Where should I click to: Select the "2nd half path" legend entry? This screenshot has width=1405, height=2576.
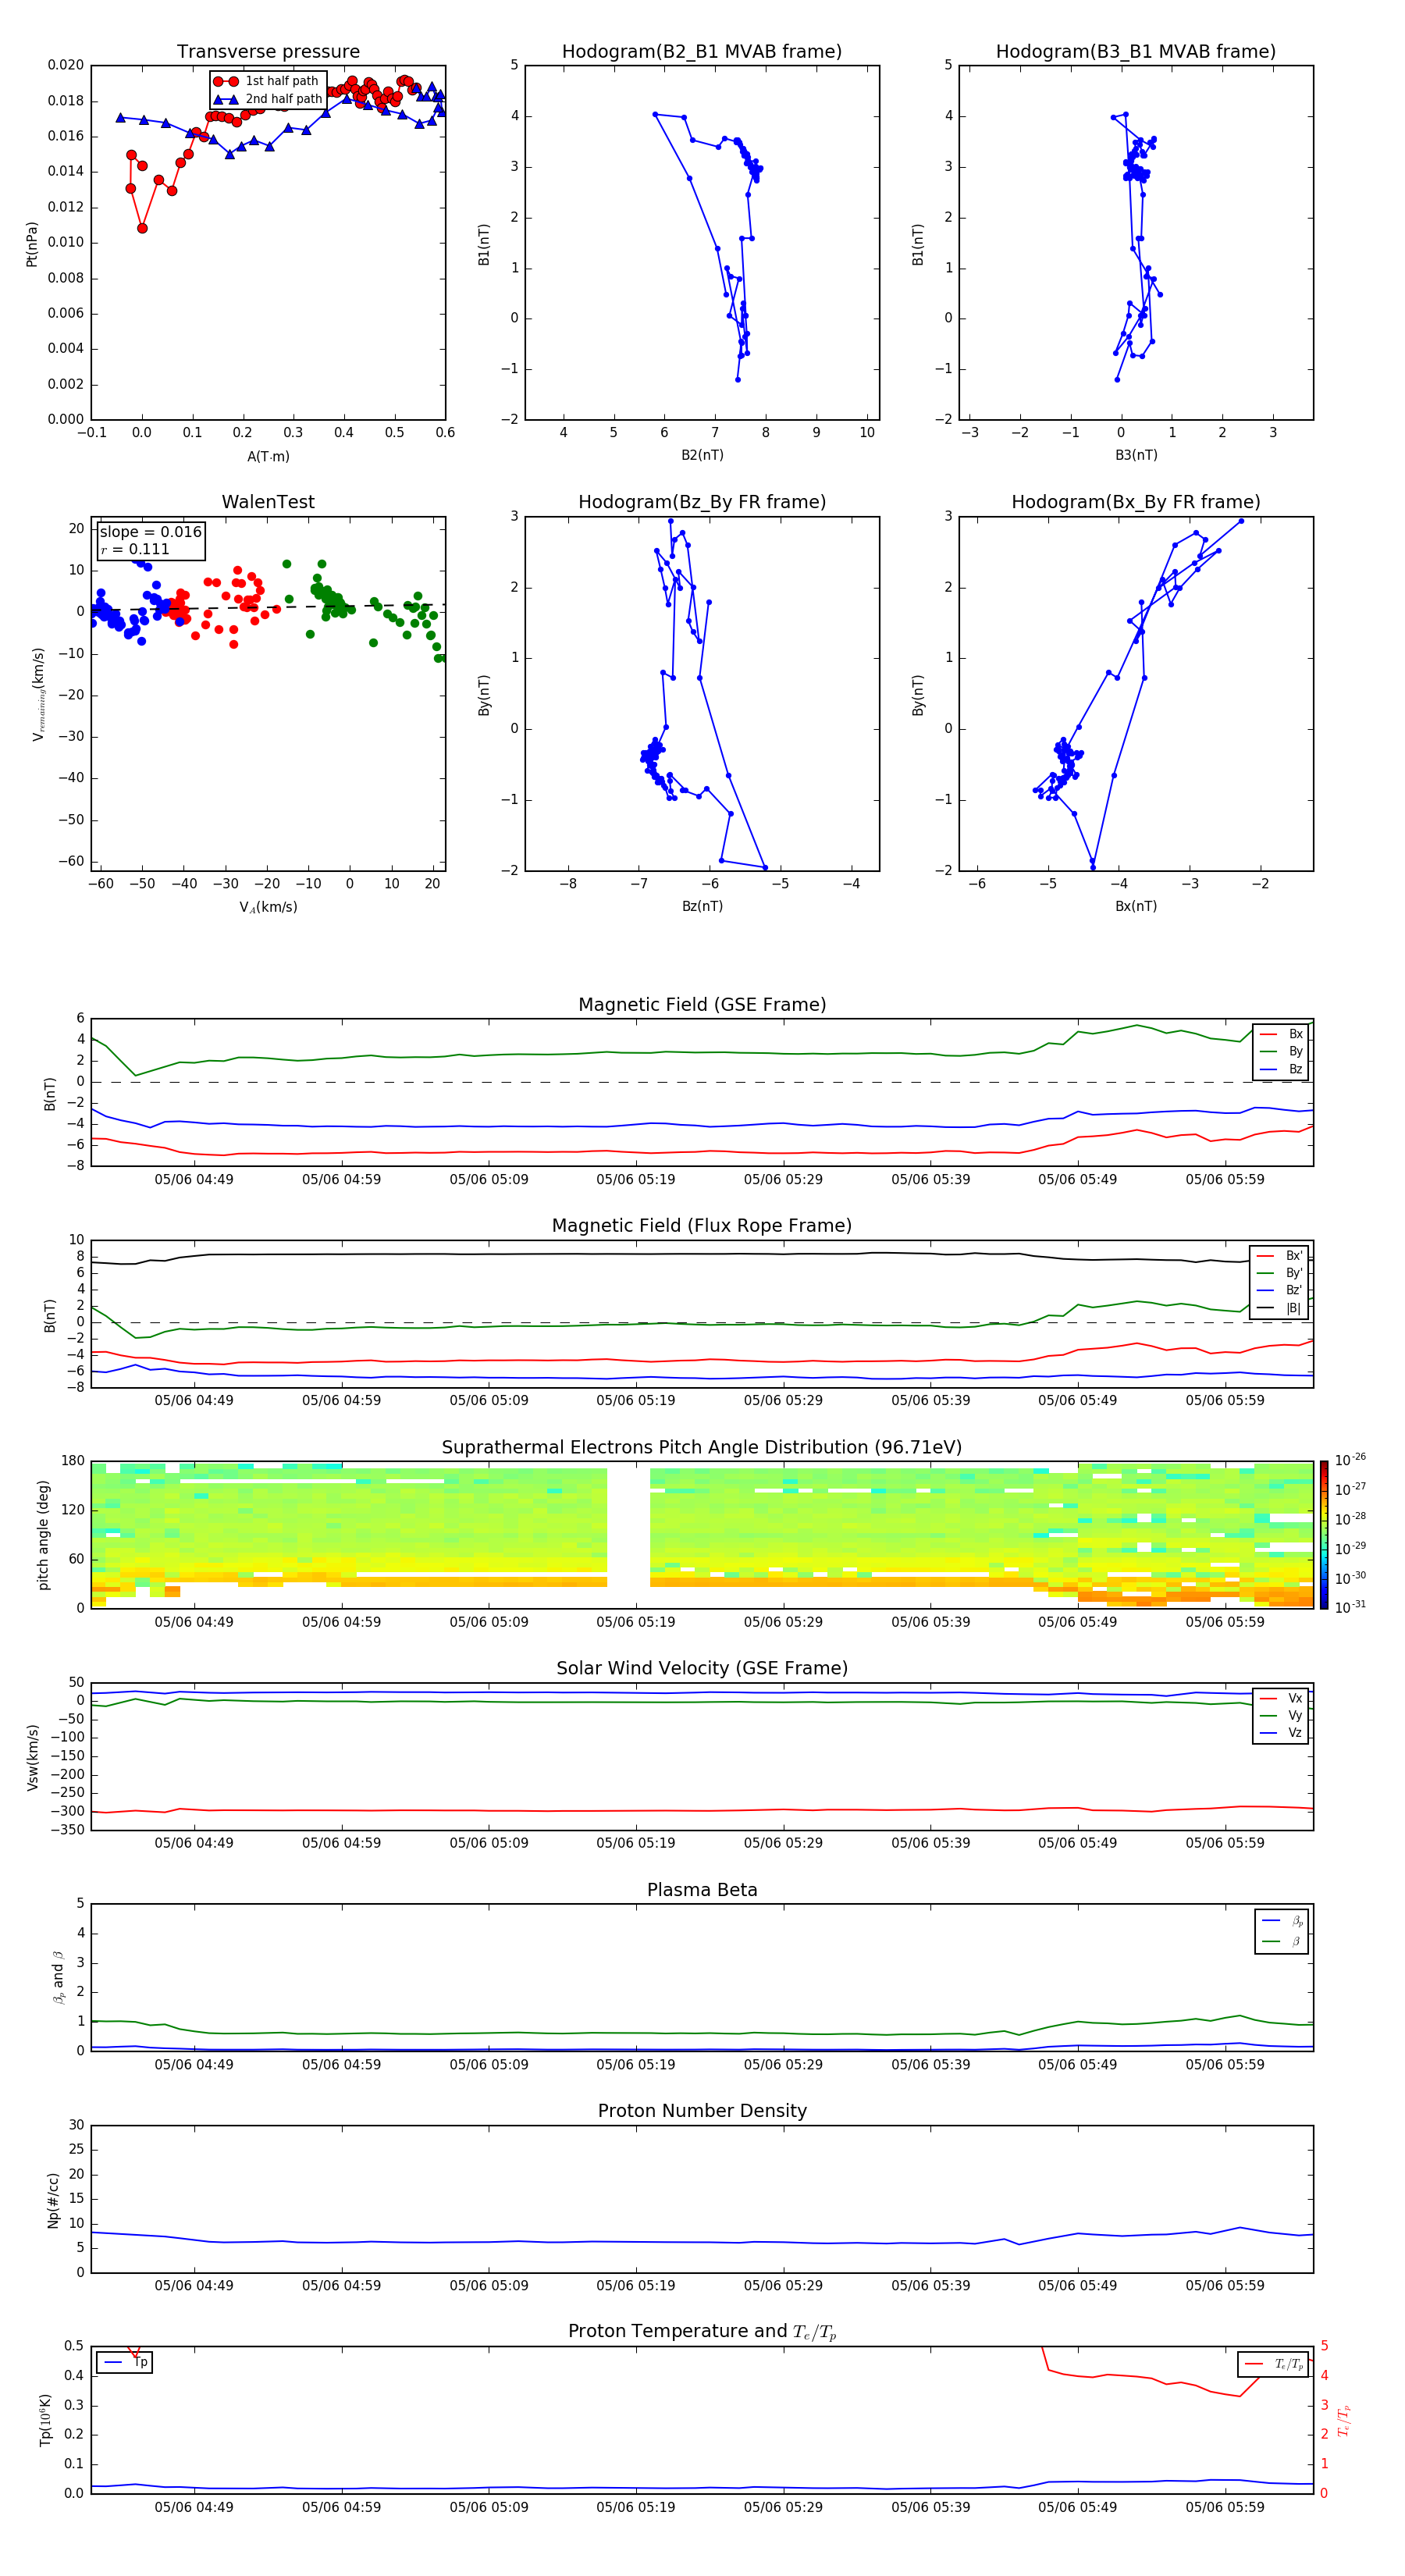point(268,99)
